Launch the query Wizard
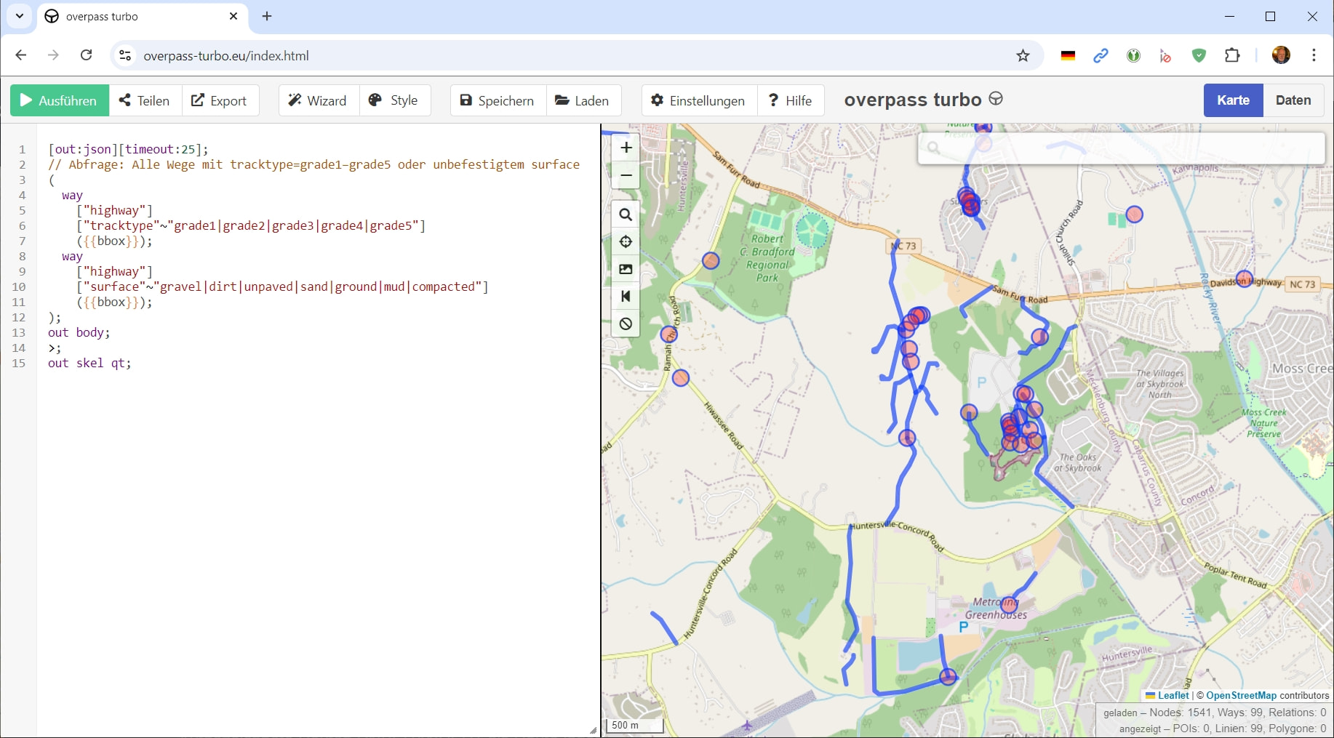This screenshot has height=738, width=1334. click(318, 100)
